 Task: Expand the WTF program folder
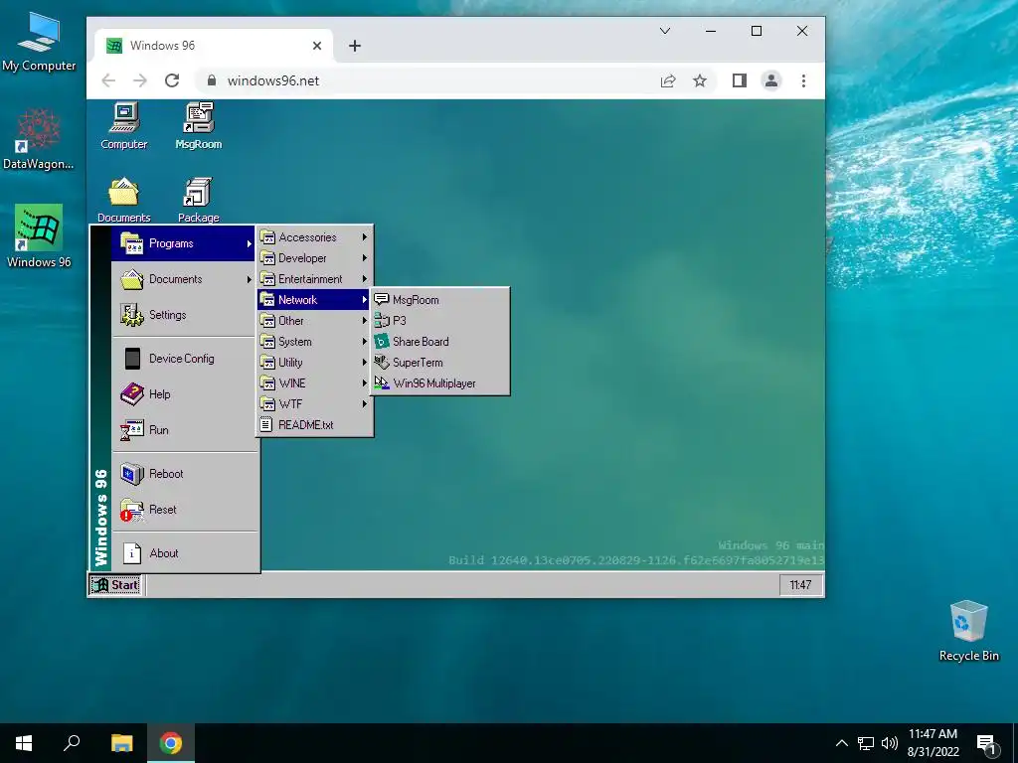[x=314, y=403]
